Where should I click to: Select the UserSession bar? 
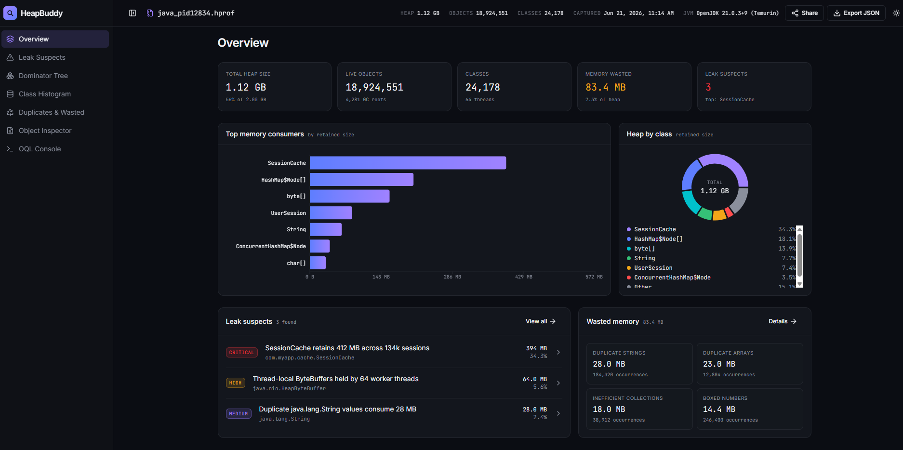tap(331, 213)
